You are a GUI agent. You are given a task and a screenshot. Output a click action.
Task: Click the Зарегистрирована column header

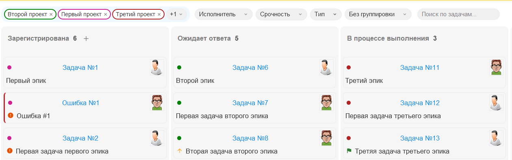click(x=38, y=39)
